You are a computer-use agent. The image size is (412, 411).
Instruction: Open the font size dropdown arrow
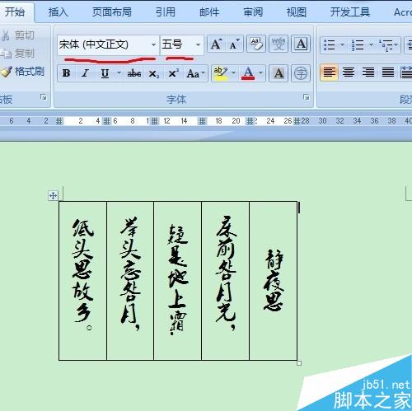click(198, 44)
